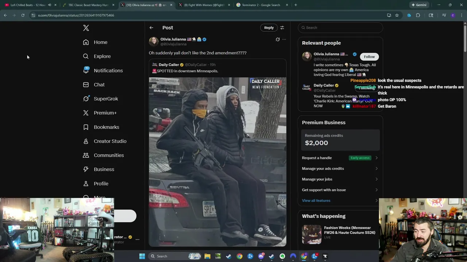Click the Windows taskbar Search box
The height and width of the screenshot is (262, 467).
(175, 256)
